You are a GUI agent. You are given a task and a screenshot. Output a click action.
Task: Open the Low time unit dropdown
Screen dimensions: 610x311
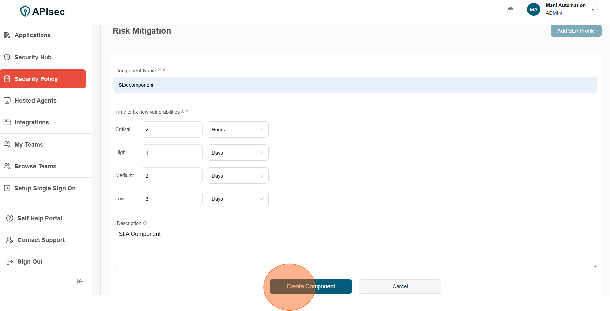click(237, 199)
